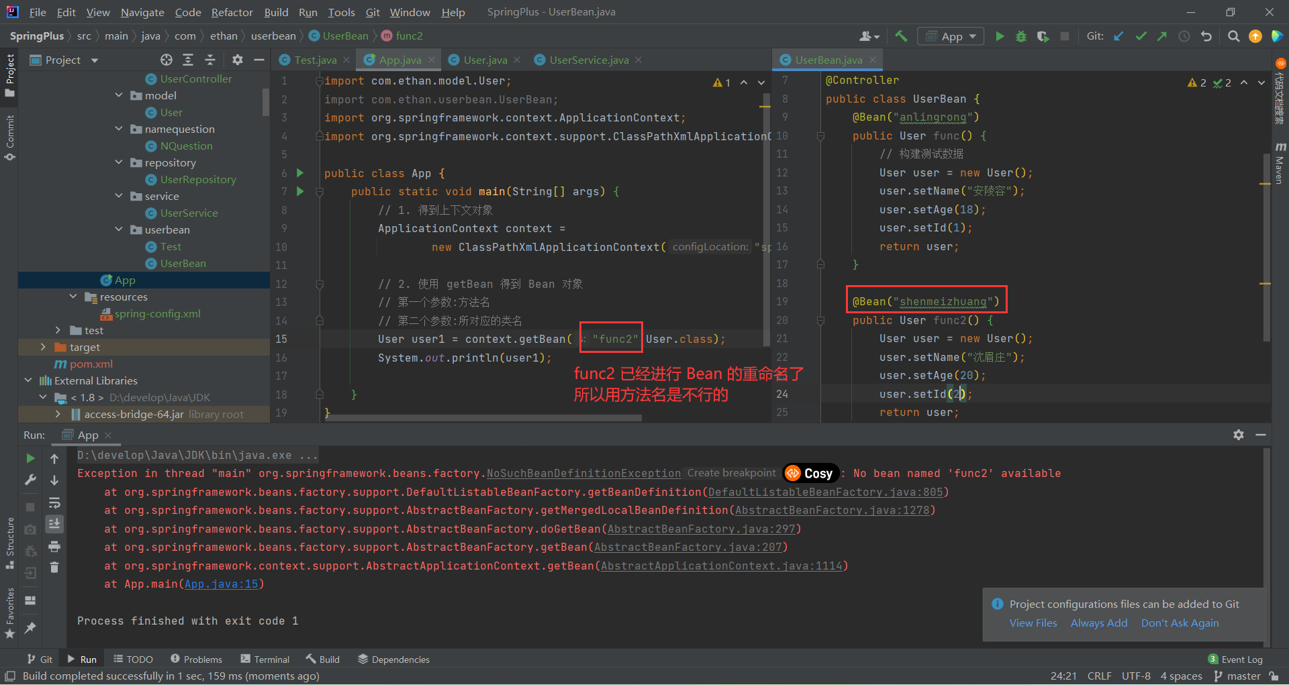Collapse External Libraries node

(x=28, y=380)
